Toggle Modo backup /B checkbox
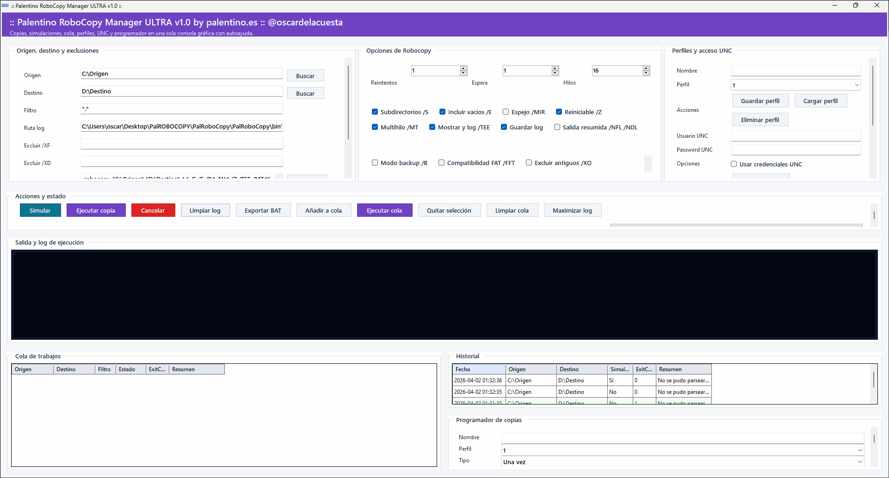Image resolution: width=889 pixels, height=478 pixels. (x=375, y=163)
